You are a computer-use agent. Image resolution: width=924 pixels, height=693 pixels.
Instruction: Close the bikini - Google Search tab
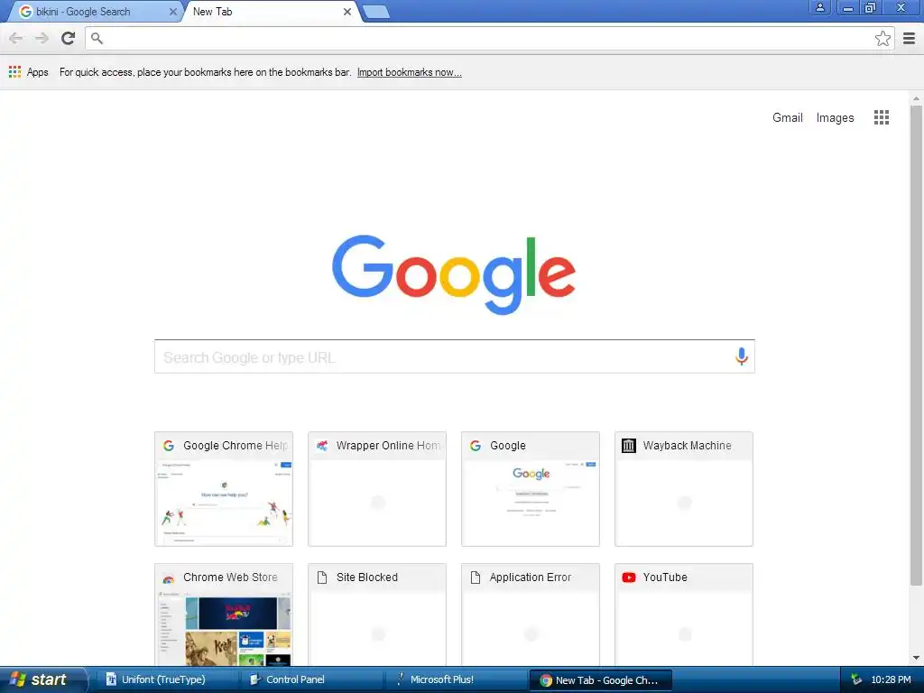[x=172, y=12]
